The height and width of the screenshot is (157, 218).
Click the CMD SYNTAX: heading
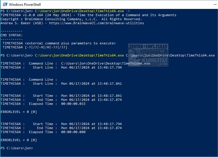pos(12,35)
